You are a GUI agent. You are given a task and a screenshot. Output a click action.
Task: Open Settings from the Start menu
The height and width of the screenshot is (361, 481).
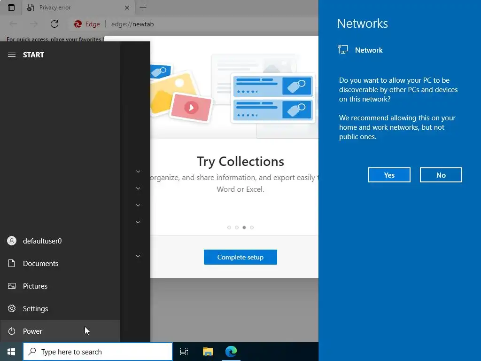[60, 308]
